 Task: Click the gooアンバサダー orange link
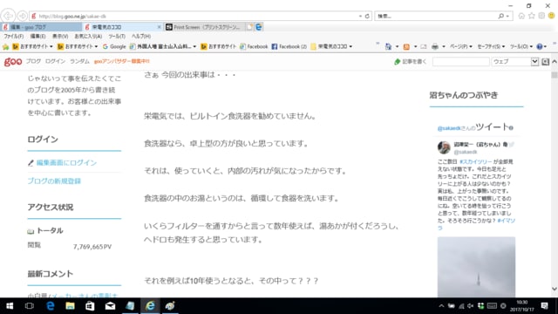click(x=122, y=61)
